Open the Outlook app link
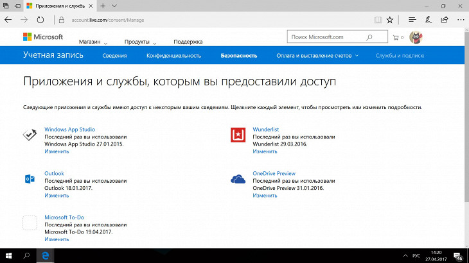 click(54, 173)
